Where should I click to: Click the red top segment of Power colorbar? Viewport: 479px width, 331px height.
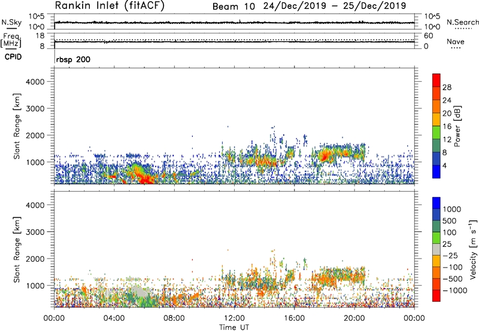[436, 80]
